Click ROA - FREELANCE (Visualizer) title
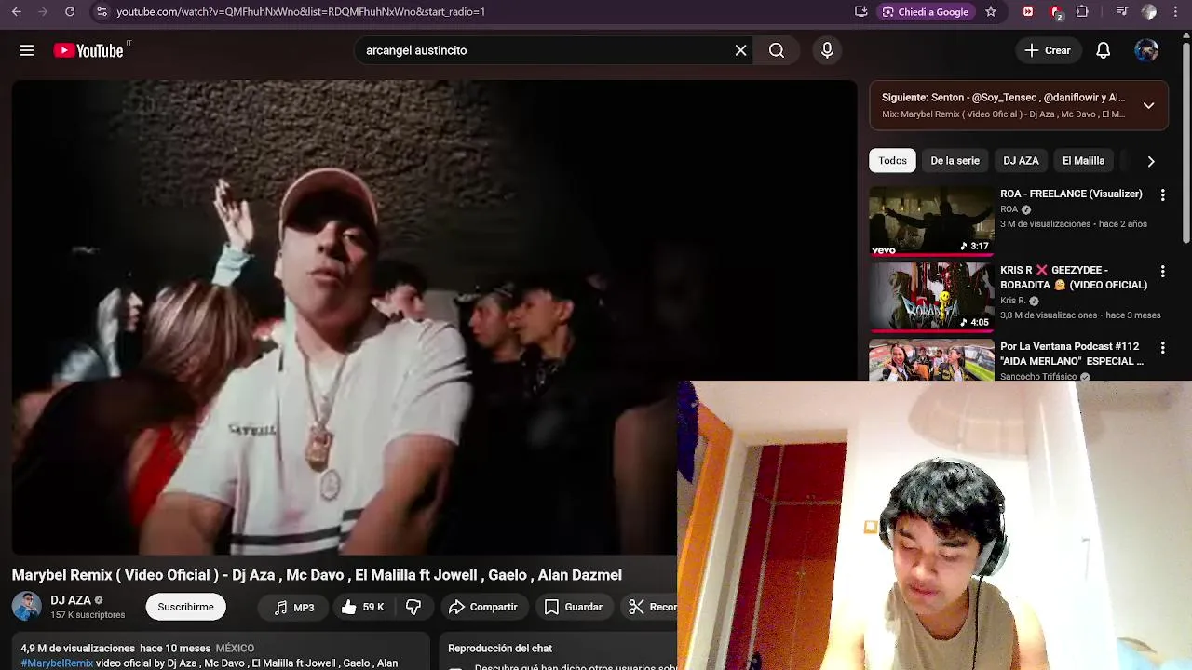Screen dimensions: 1192x670 click(1071, 194)
